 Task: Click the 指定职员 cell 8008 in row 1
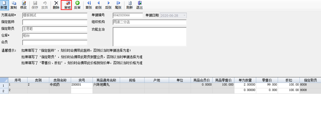point(310,86)
